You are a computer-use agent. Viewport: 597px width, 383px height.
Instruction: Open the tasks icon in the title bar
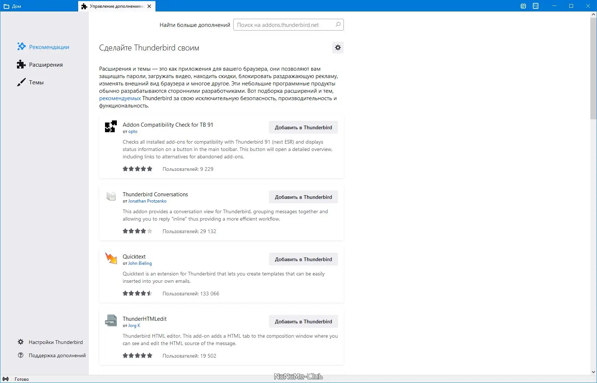535,6
